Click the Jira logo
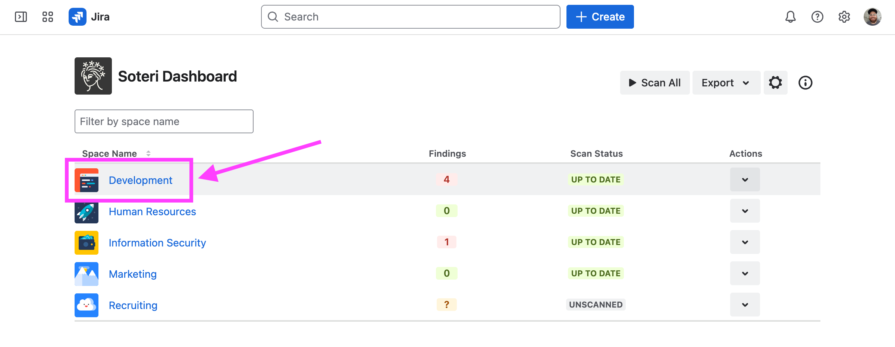 (x=89, y=17)
